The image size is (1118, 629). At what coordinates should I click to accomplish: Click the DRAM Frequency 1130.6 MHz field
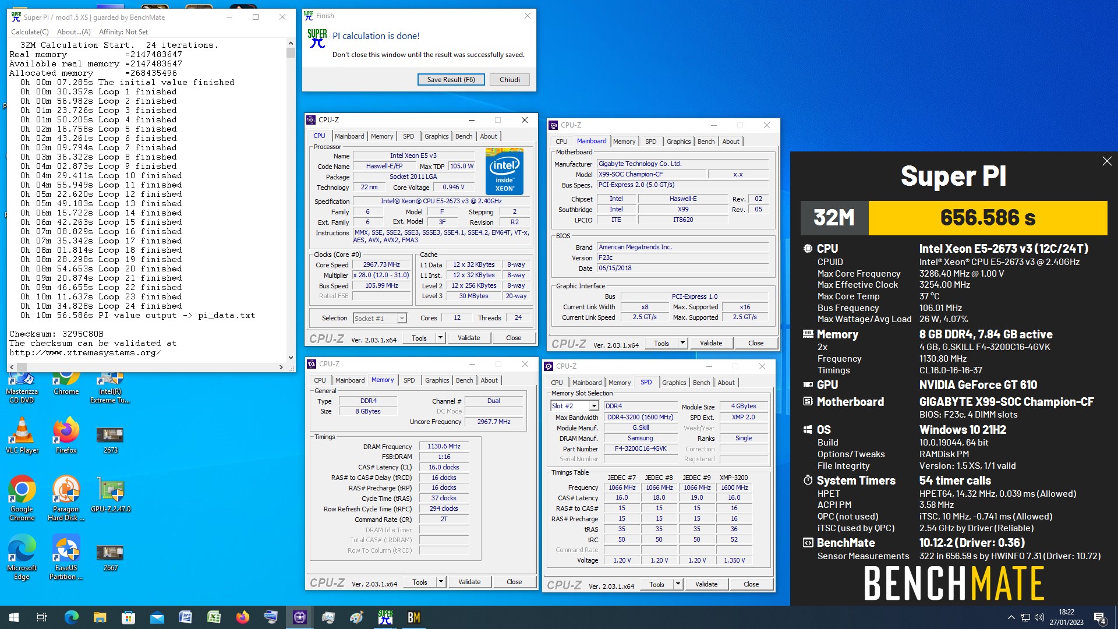[444, 447]
